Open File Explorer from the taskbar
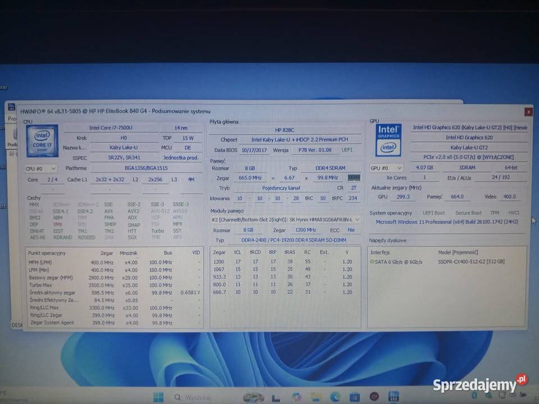The image size is (539, 404). (x=316, y=397)
